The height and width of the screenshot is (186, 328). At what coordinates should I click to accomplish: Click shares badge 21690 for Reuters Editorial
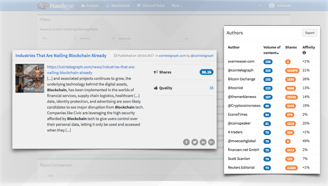(291, 168)
